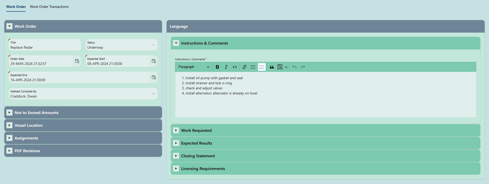Click the Title input field
The width and height of the screenshot is (489, 184).
[x=45, y=47]
